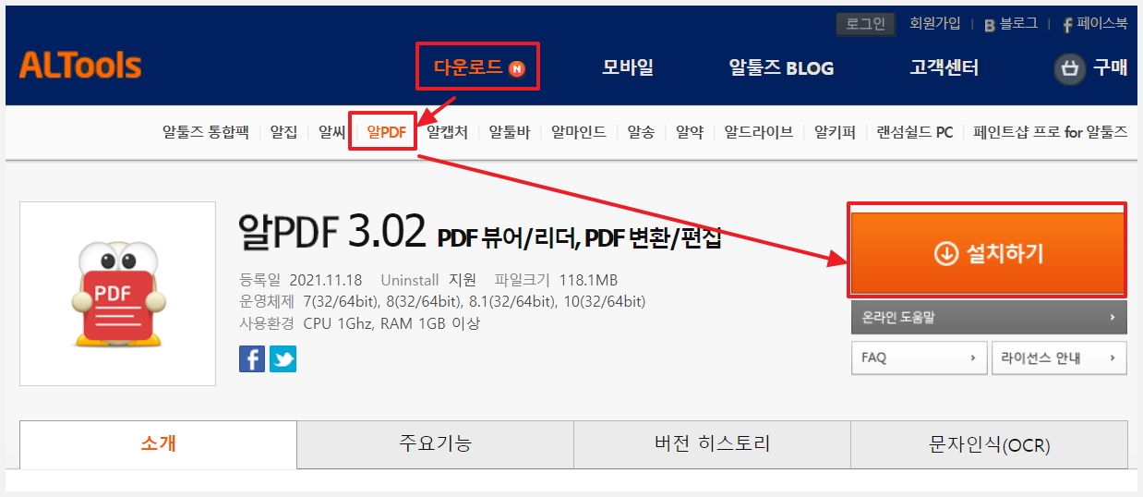The width and height of the screenshot is (1143, 497).
Task: Open the 회원가입 link
Action: coord(934,23)
